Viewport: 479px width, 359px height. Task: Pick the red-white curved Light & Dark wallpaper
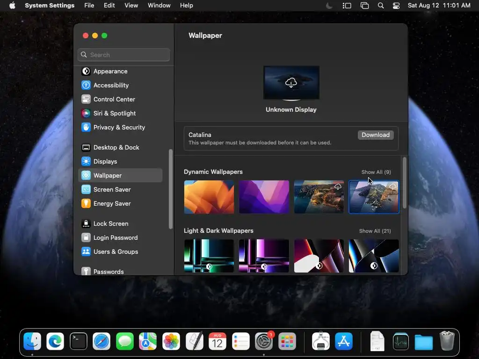319,256
